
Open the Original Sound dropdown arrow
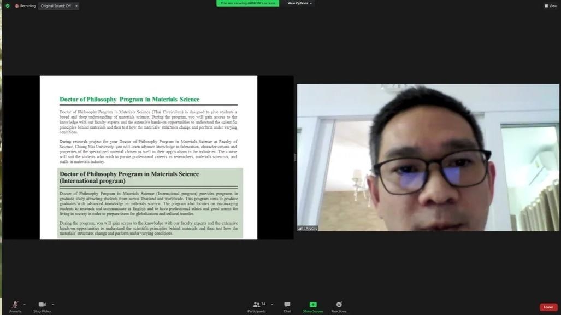coord(76,6)
